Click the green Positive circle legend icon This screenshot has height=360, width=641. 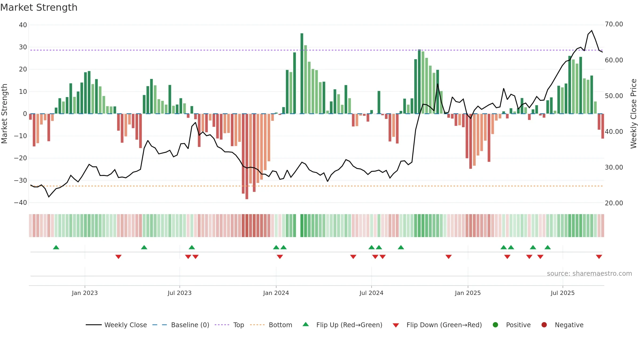[495, 325]
